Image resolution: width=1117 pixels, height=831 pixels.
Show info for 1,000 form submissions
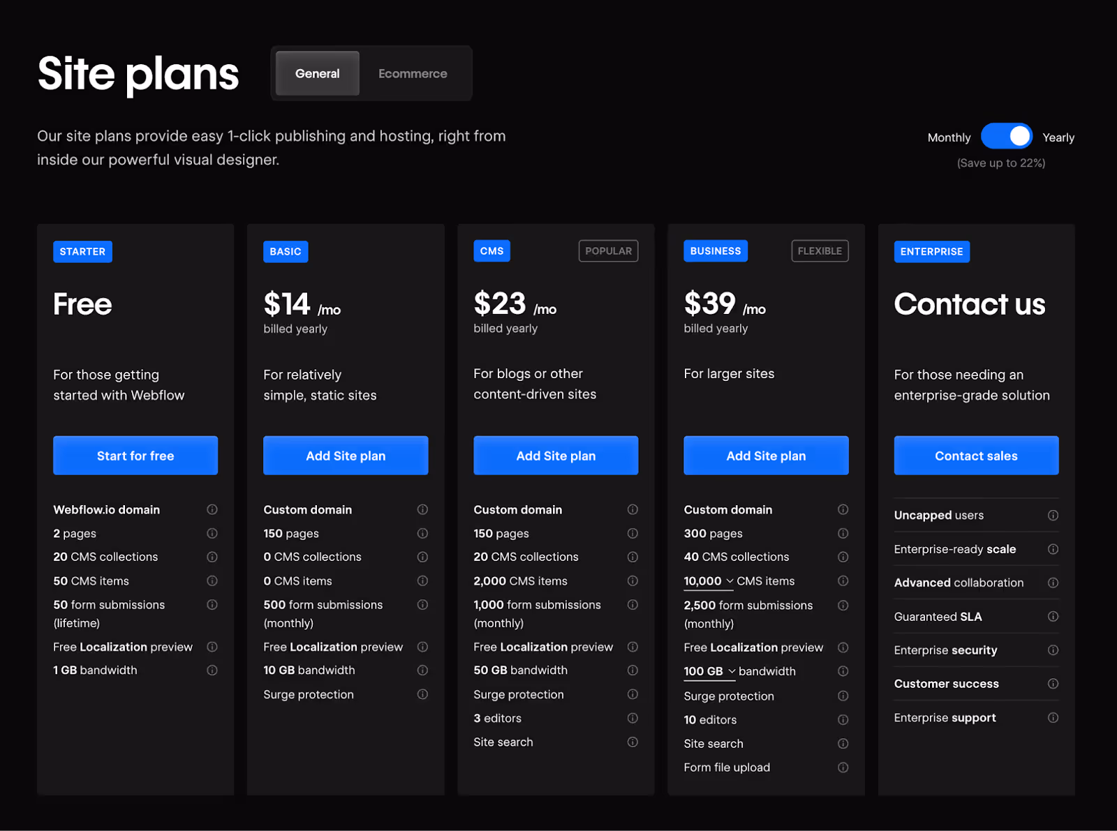click(633, 604)
